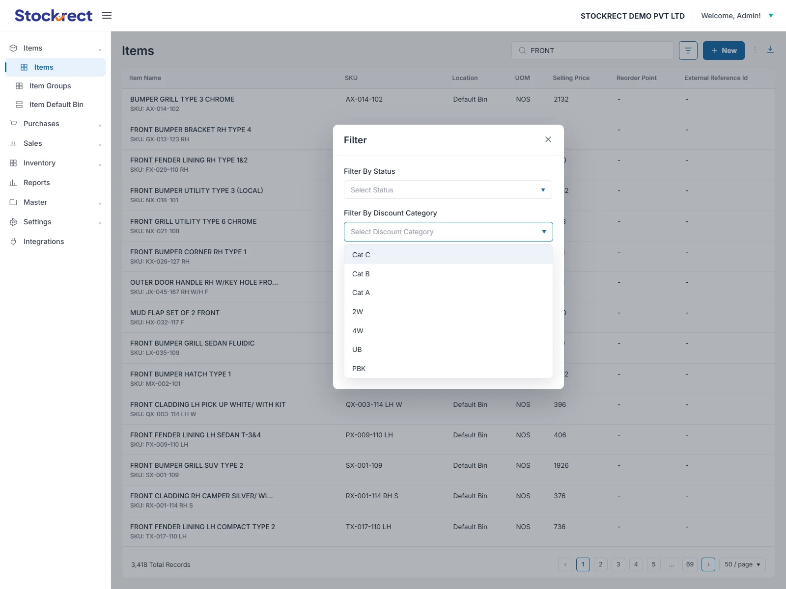Click the Settings gear icon
The image size is (786, 589).
point(13,222)
